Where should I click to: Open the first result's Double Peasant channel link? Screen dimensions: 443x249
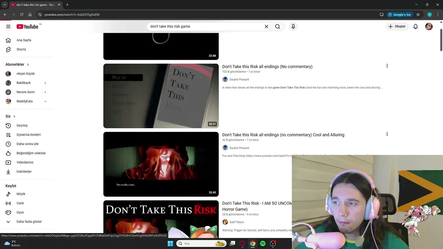(x=239, y=80)
